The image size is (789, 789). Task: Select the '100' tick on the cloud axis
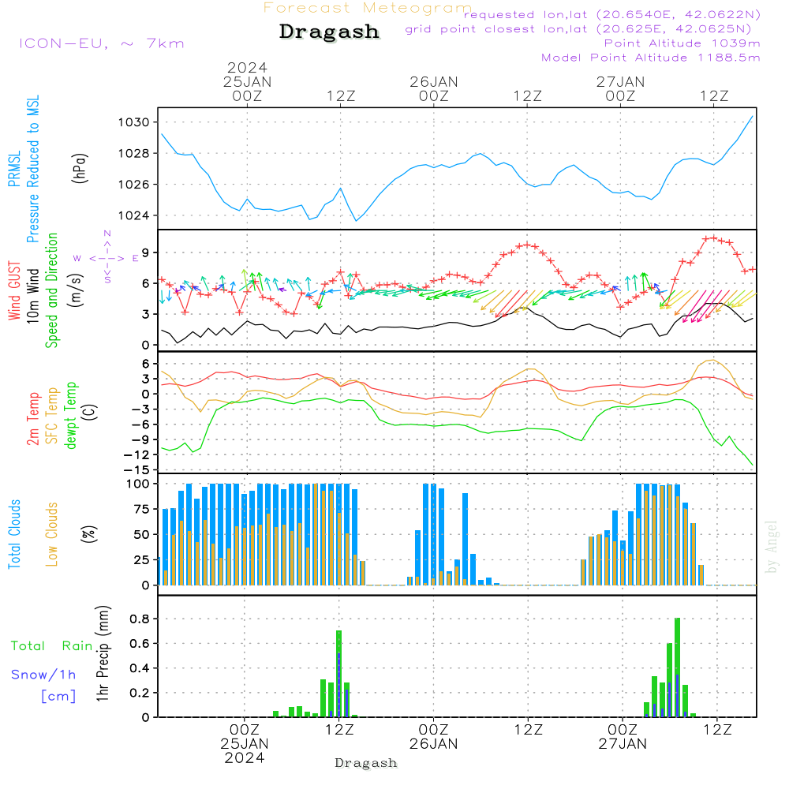tap(138, 484)
